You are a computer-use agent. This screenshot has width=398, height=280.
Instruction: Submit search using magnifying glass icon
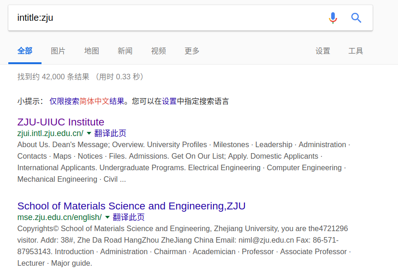[x=356, y=18]
